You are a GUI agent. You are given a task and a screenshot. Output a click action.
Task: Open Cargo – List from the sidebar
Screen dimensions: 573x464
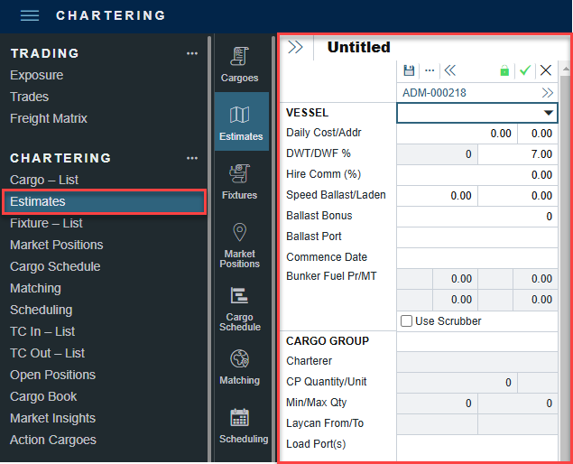click(44, 180)
